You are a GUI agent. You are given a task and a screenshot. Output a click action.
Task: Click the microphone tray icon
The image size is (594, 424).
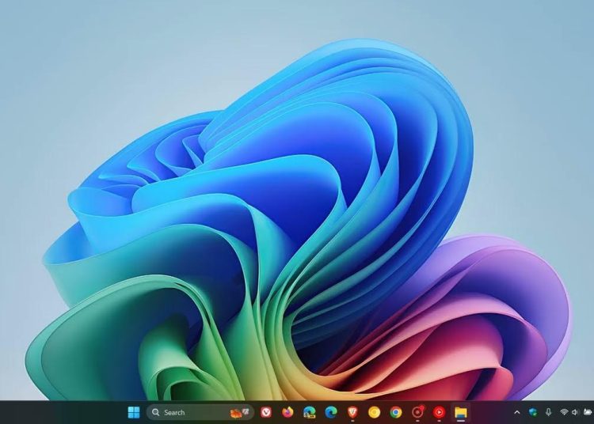pos(548,412)
